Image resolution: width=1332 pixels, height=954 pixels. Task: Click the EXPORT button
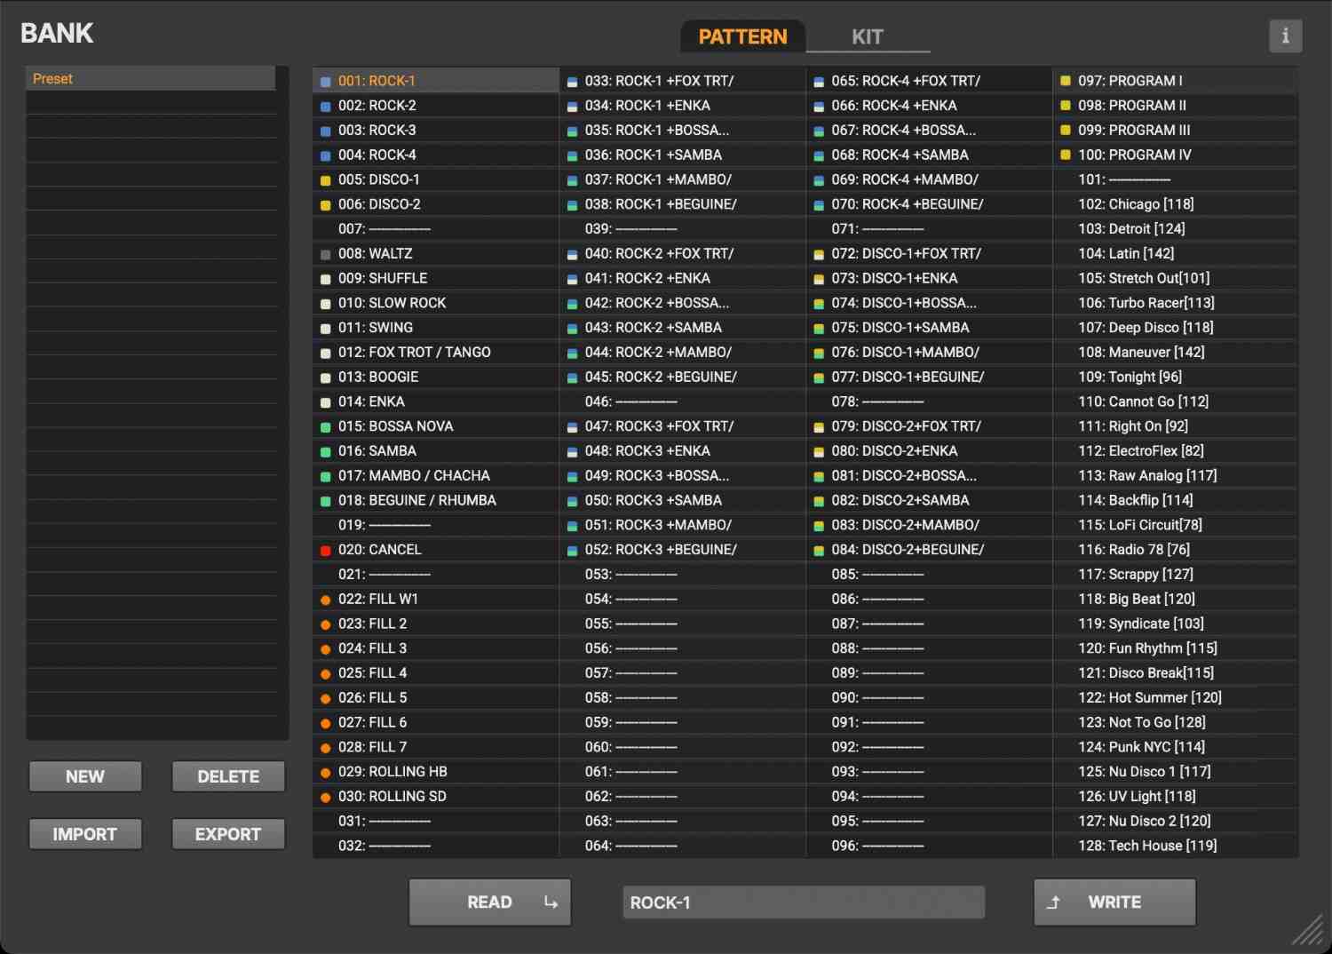pos(227,833)
